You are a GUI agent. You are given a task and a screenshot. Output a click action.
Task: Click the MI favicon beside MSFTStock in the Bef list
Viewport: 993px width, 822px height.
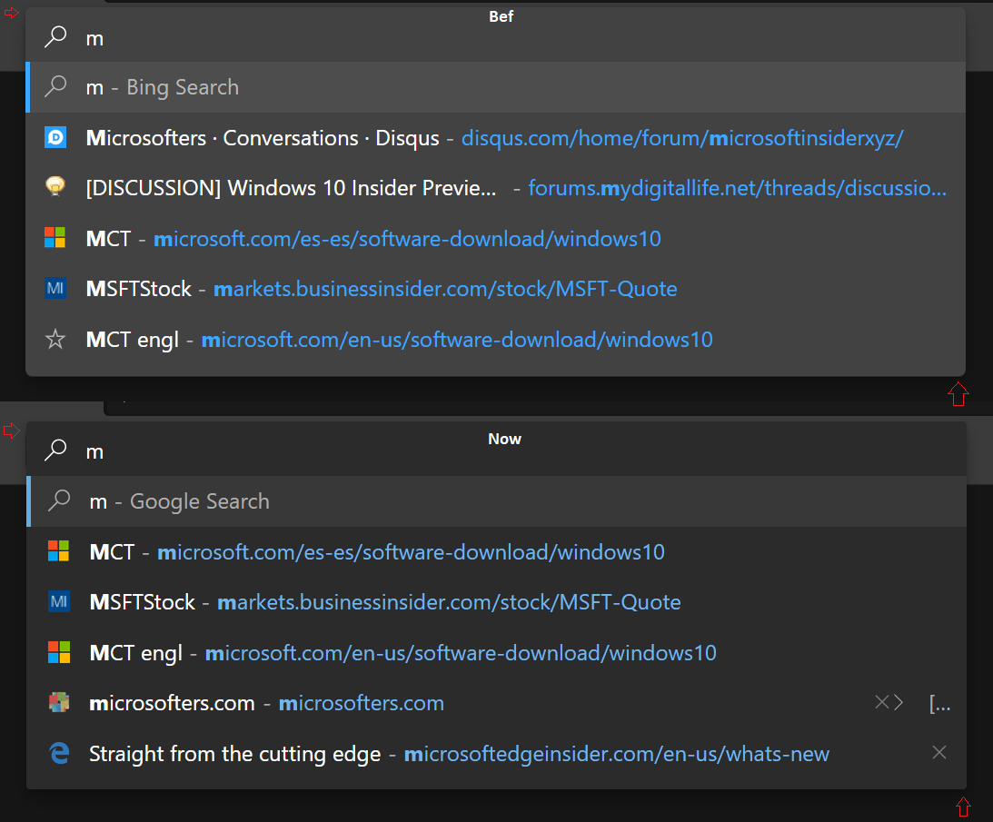pyautogui.click(x=55, y=288)
